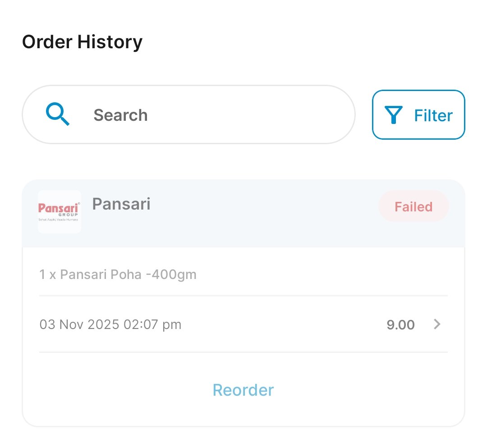Click empty space right of Search placeholder

point(253,115)
